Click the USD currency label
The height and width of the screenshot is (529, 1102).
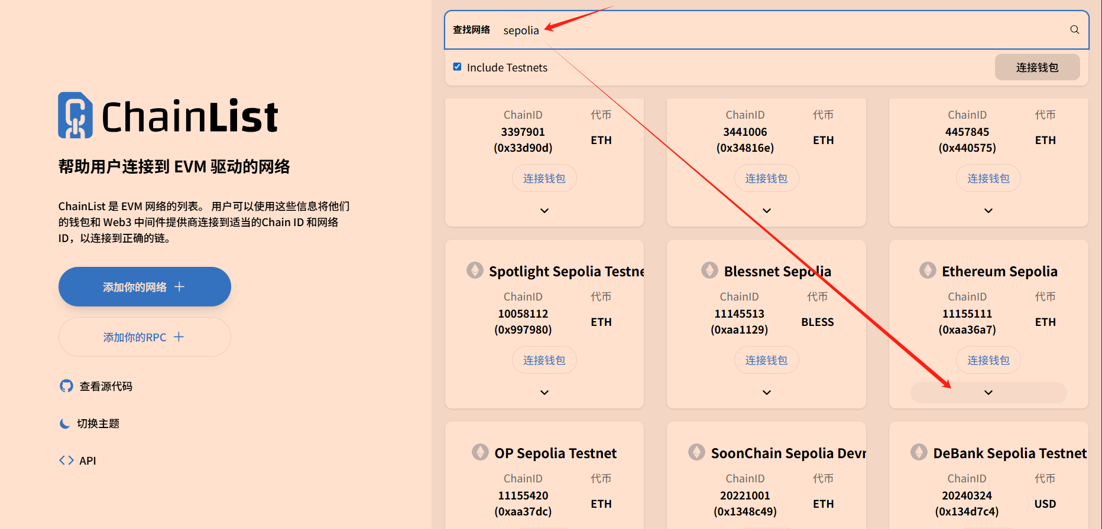(x=1045, y=504)
